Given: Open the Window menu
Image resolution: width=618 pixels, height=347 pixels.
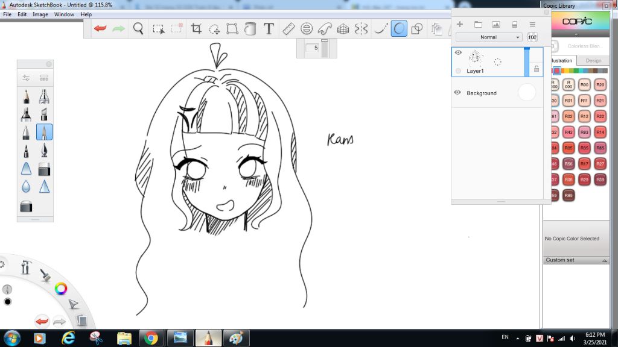Looking at the screenshot, I should (64, 14).
